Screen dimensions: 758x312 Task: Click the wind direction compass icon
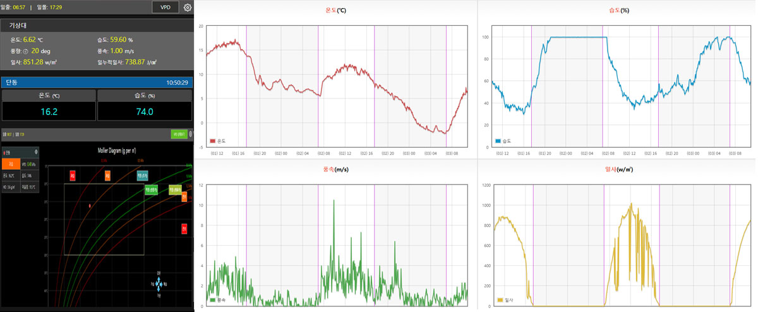point(27,51)
